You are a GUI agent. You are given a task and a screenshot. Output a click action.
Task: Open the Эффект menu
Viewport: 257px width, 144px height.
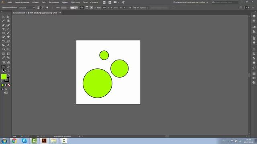pos(65,2)
